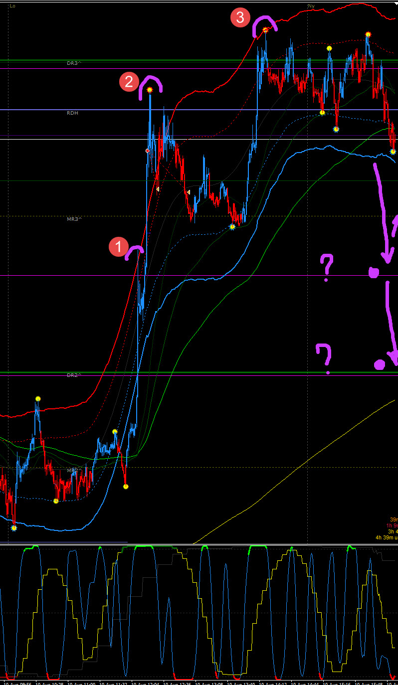
Task: Click the RDH level label
Action: click(73, 113)
